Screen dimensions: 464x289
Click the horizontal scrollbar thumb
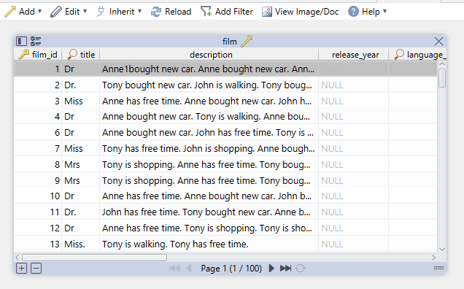tap(94, 258)
